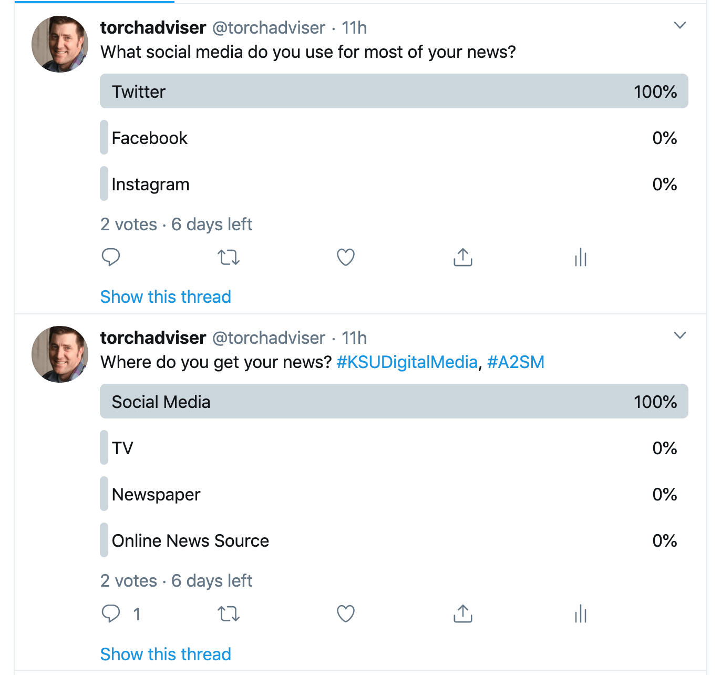Open the #A2SM hashtag link

(x=516, y=362)
